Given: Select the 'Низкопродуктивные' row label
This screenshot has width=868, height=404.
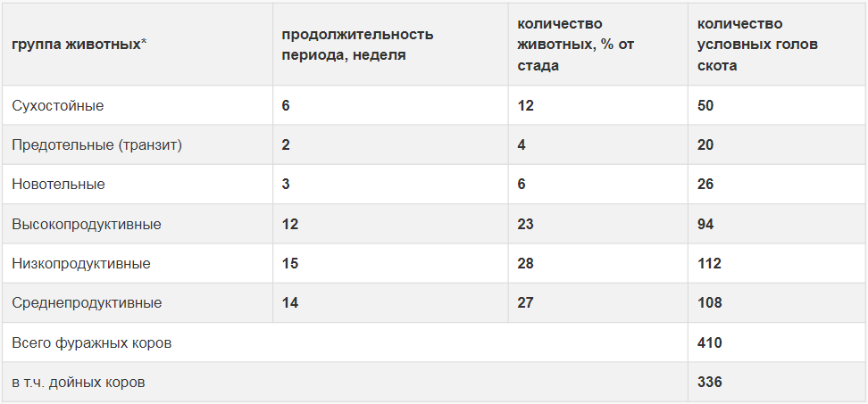Looking at the screenshot, I should tap(81, 263).
